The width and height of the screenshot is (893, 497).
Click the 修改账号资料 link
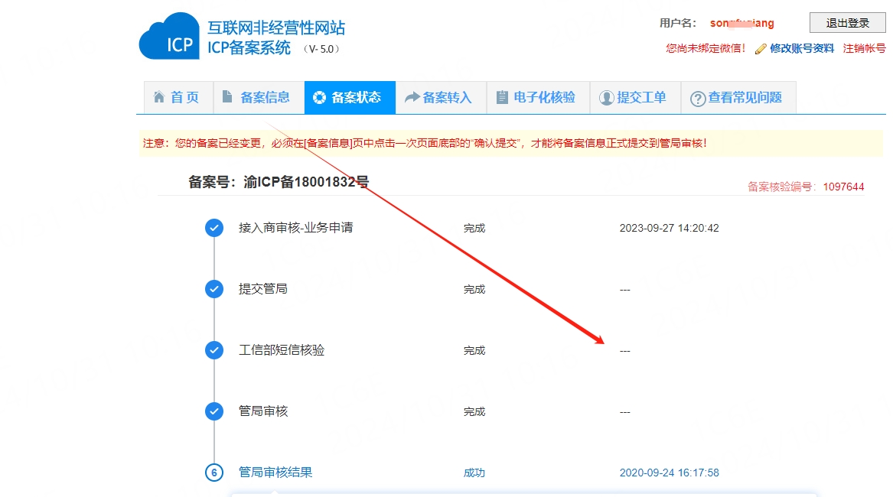coord(802,48)
